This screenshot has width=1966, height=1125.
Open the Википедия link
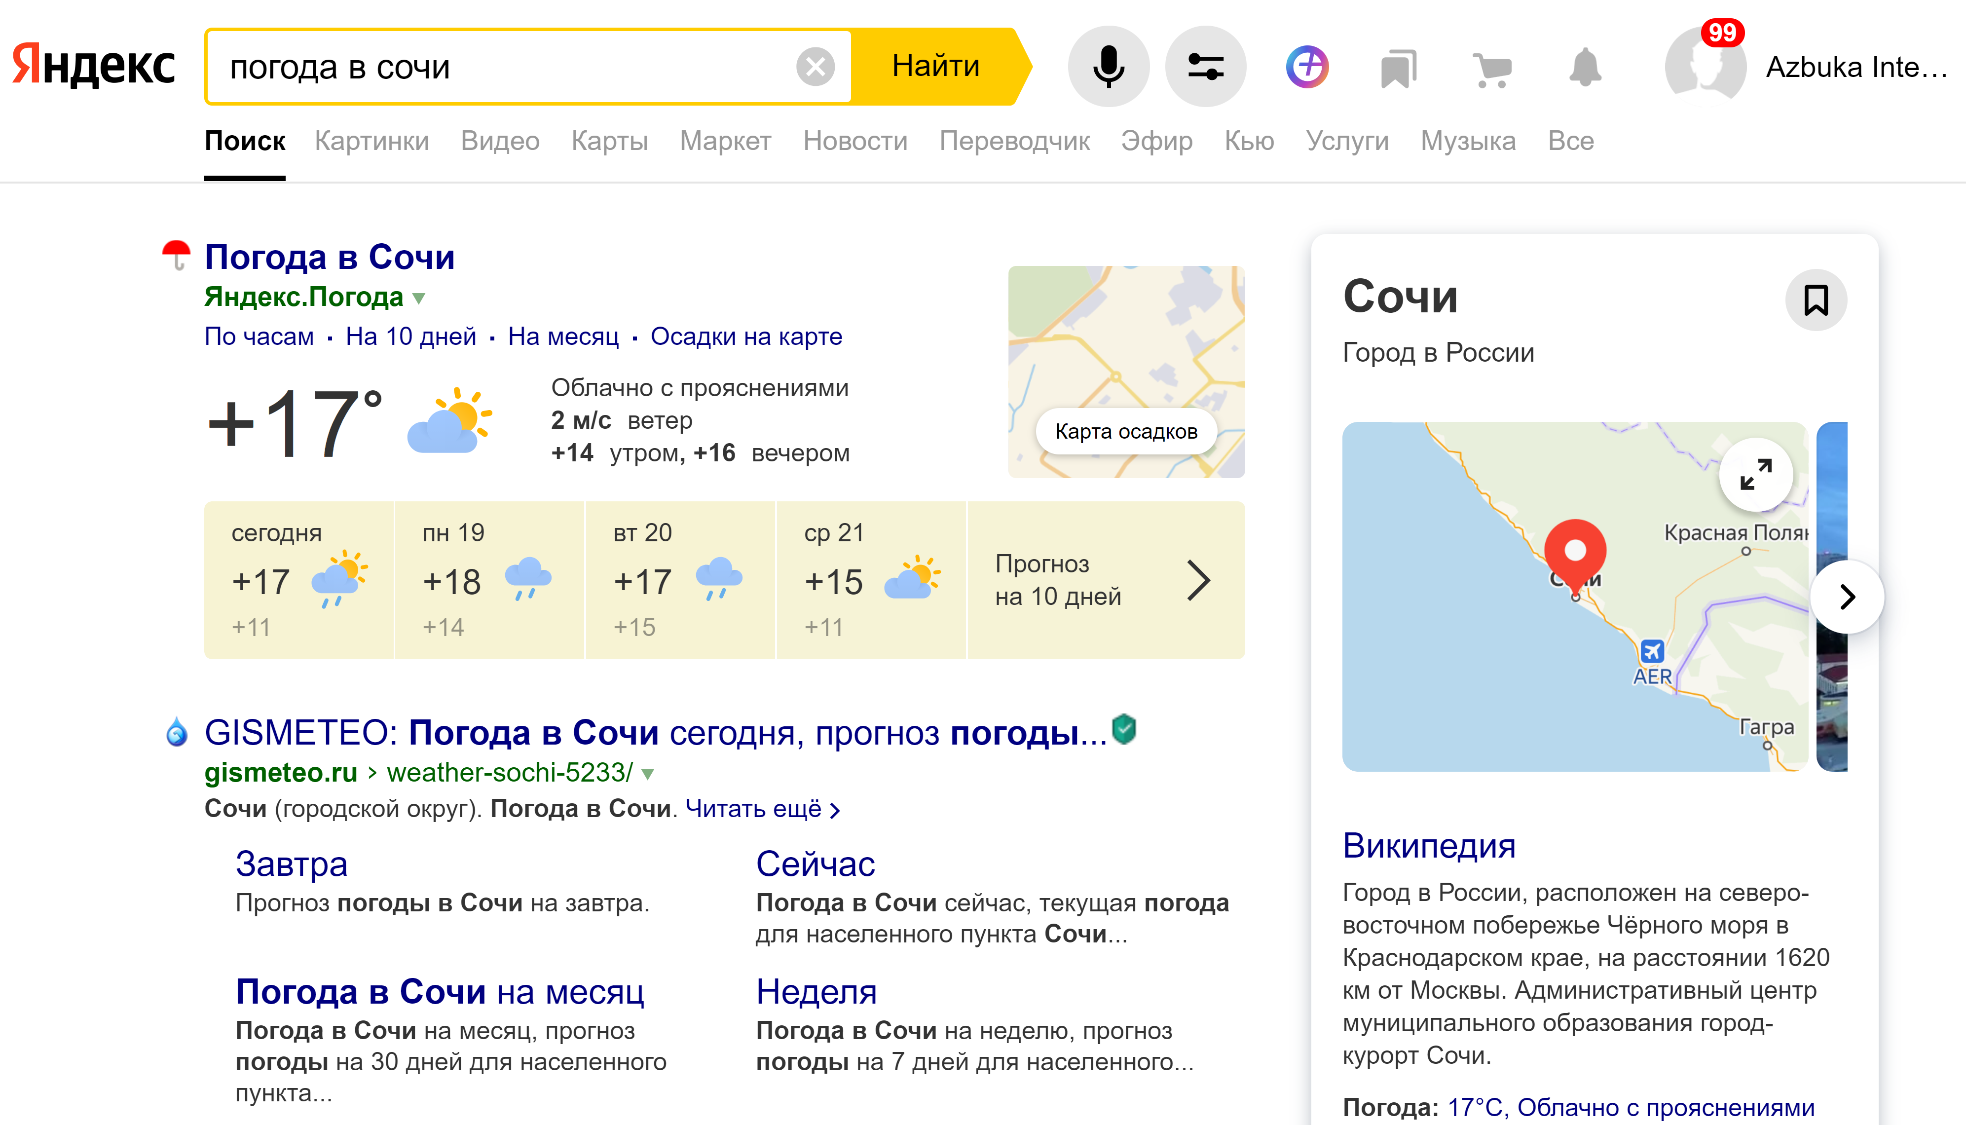tap(1429, 845)
